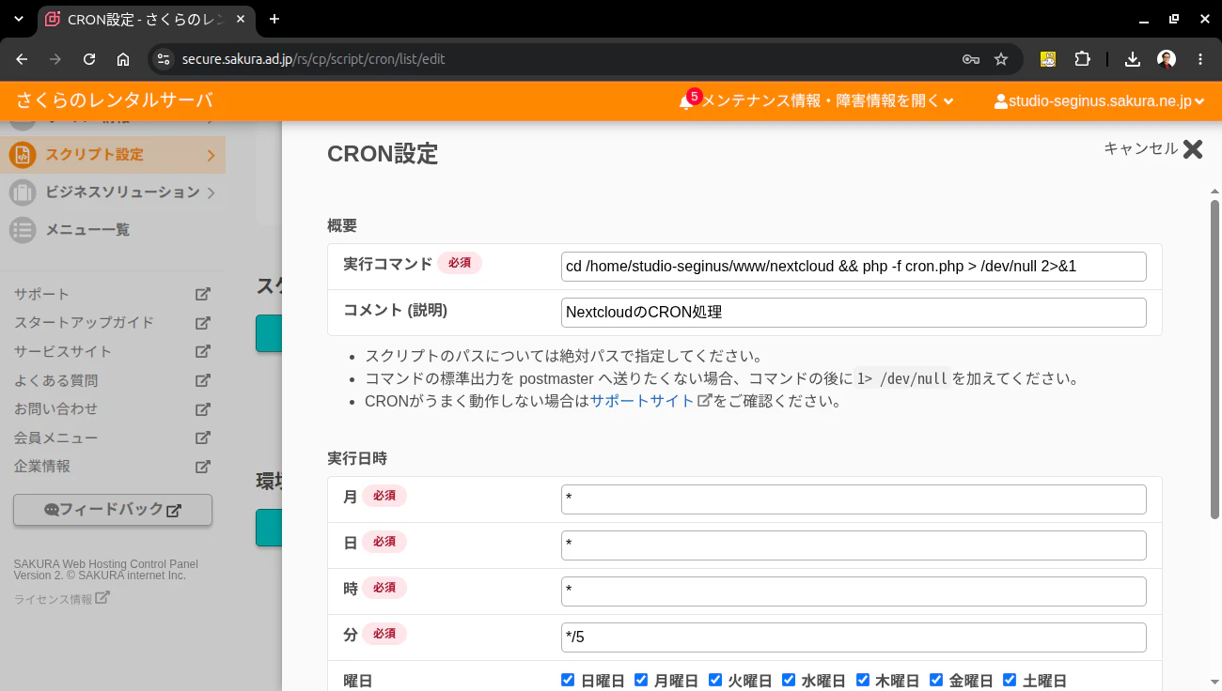
Task: Open the お問い合わせ link
Action: click(112, 408)
